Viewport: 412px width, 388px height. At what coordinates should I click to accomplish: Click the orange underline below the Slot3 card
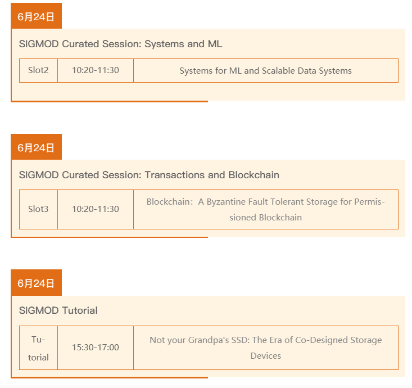[110, 237]
